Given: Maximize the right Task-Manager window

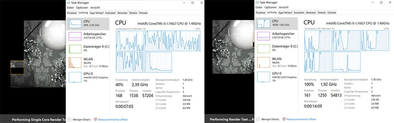Looking at the screenshot, I should tap(381, 2).
